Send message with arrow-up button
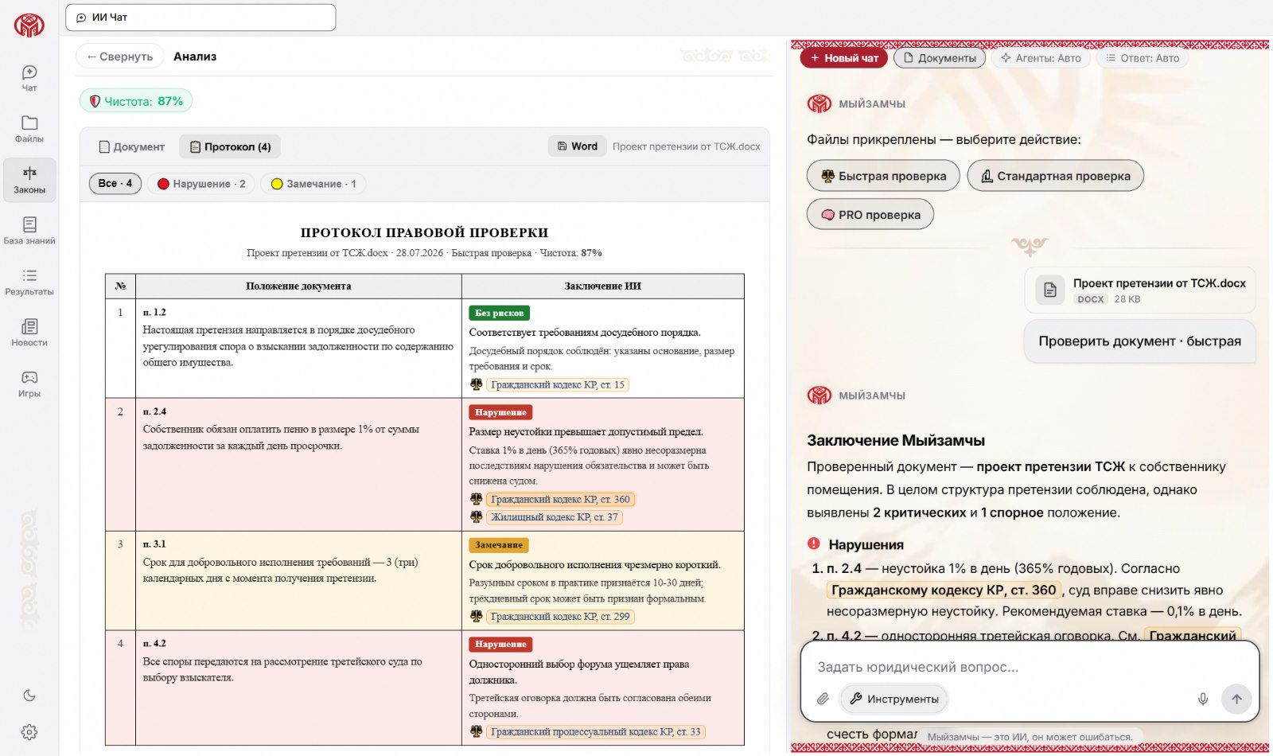Image resolution: width=1273 pixels, height=756 pixels. point(1236,699)
